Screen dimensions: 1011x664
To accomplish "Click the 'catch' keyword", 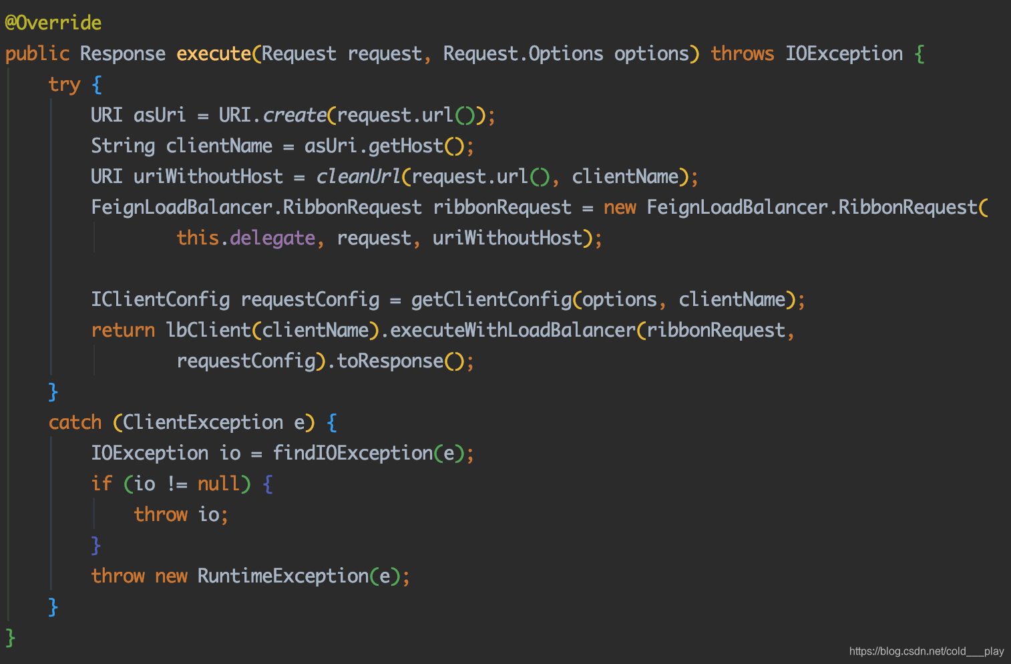I will tap(75, 423).
